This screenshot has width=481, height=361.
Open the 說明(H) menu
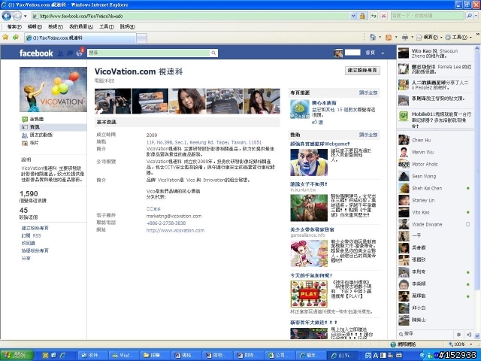(127, 27)
